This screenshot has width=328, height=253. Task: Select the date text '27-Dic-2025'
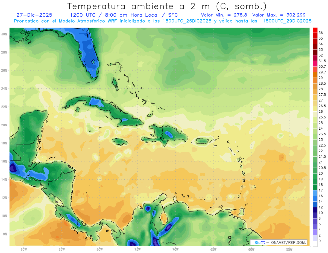(x=34, y=15)
